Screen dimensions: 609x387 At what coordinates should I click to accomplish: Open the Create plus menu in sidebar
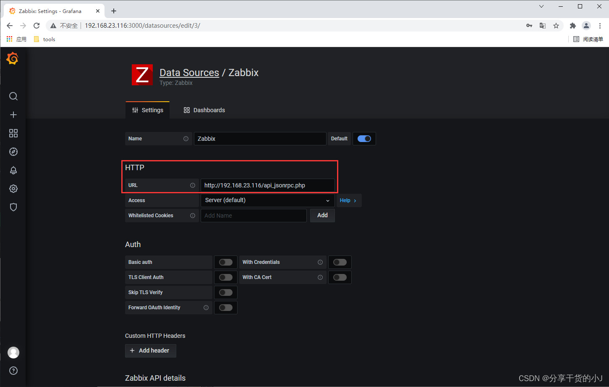13,115
